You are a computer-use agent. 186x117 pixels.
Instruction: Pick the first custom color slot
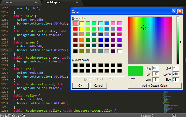click(75, 65)
